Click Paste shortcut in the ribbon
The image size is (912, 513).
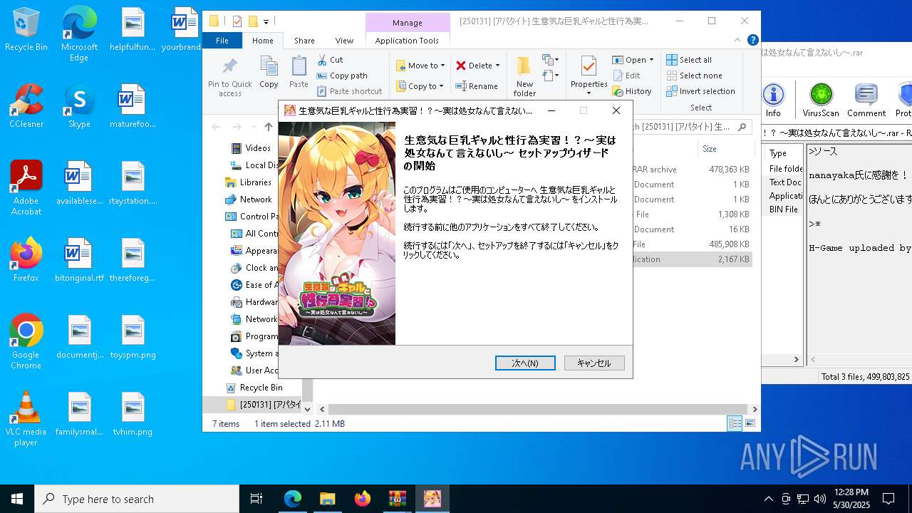tap(349, 91)
